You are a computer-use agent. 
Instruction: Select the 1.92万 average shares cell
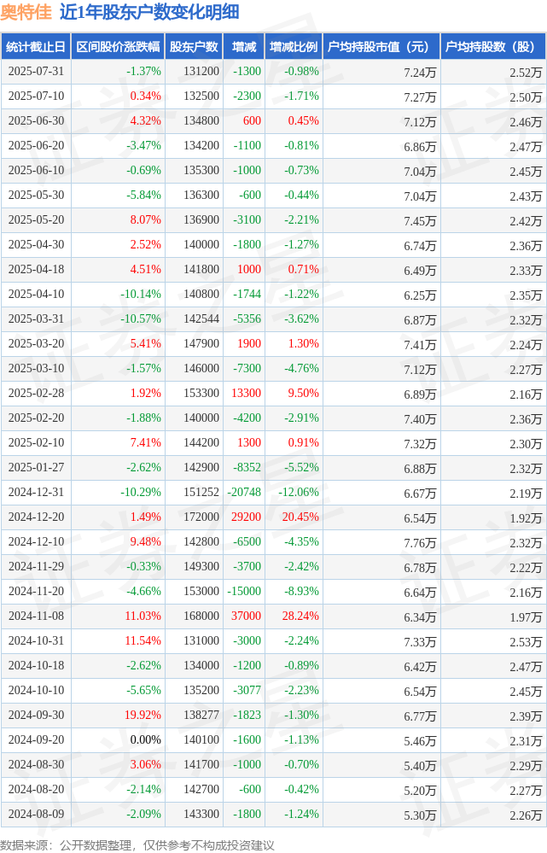526,518
